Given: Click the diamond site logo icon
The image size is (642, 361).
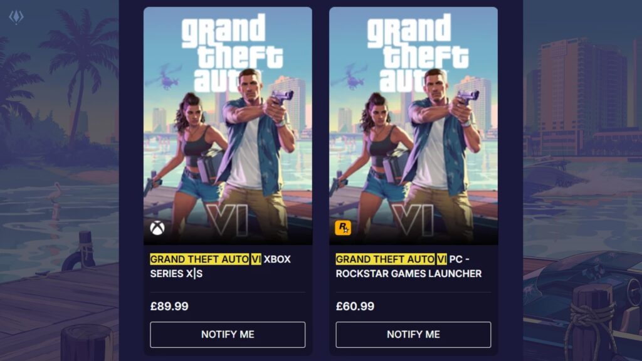Looking at the screenshot, I should tap(16, 17).
